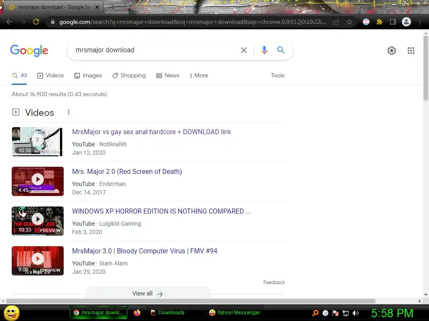Click the network icon in the system tray
429x321 pixels.
click(x=346, y=313)
